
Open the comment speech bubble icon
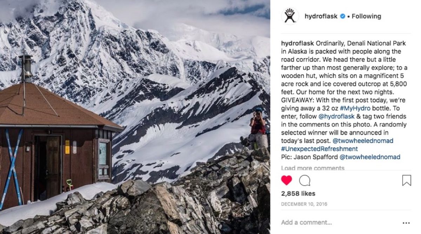(x=305, y=180)
